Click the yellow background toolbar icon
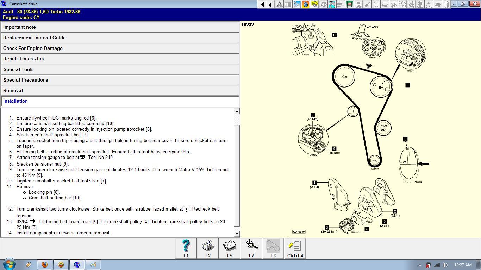 (x=314, y=5)
